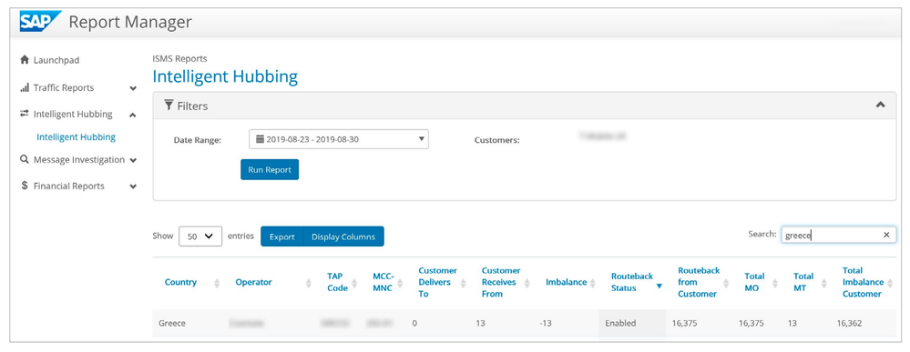910x352 pixels.
Task: Click the -13 imbalance value
Action: click(x=545, y=323)
